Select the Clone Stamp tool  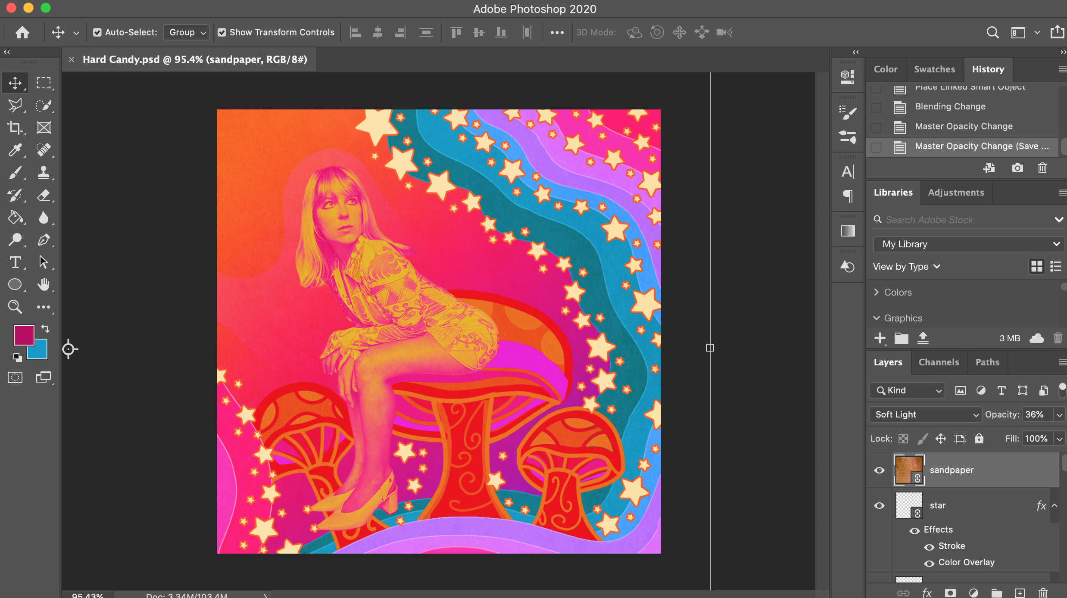[x=43, y=172]
